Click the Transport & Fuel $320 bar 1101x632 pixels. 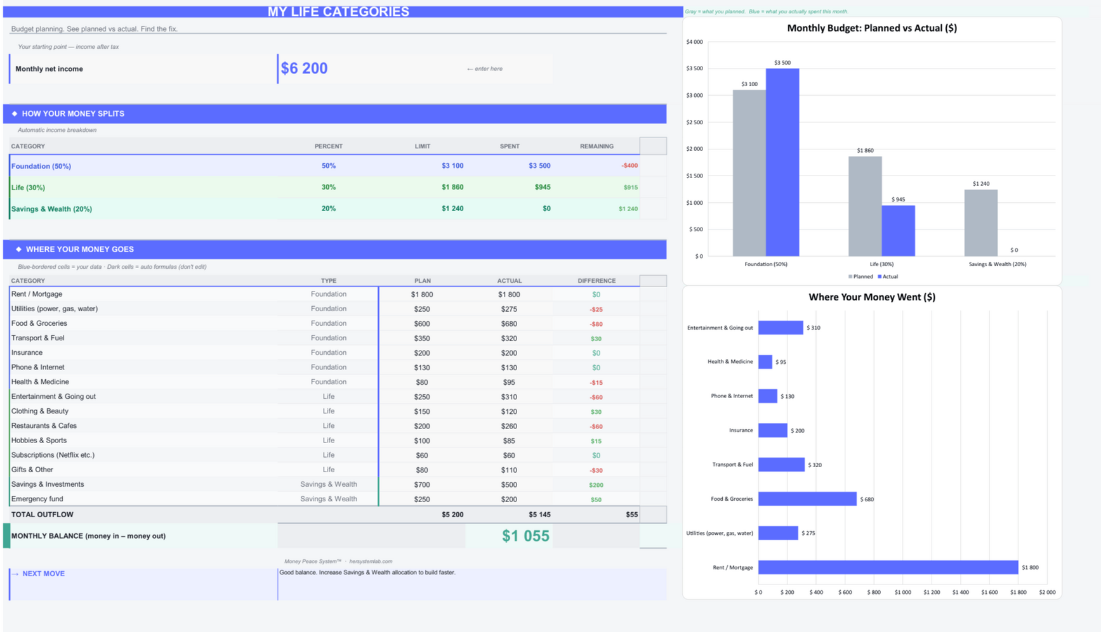coord(781,465)
